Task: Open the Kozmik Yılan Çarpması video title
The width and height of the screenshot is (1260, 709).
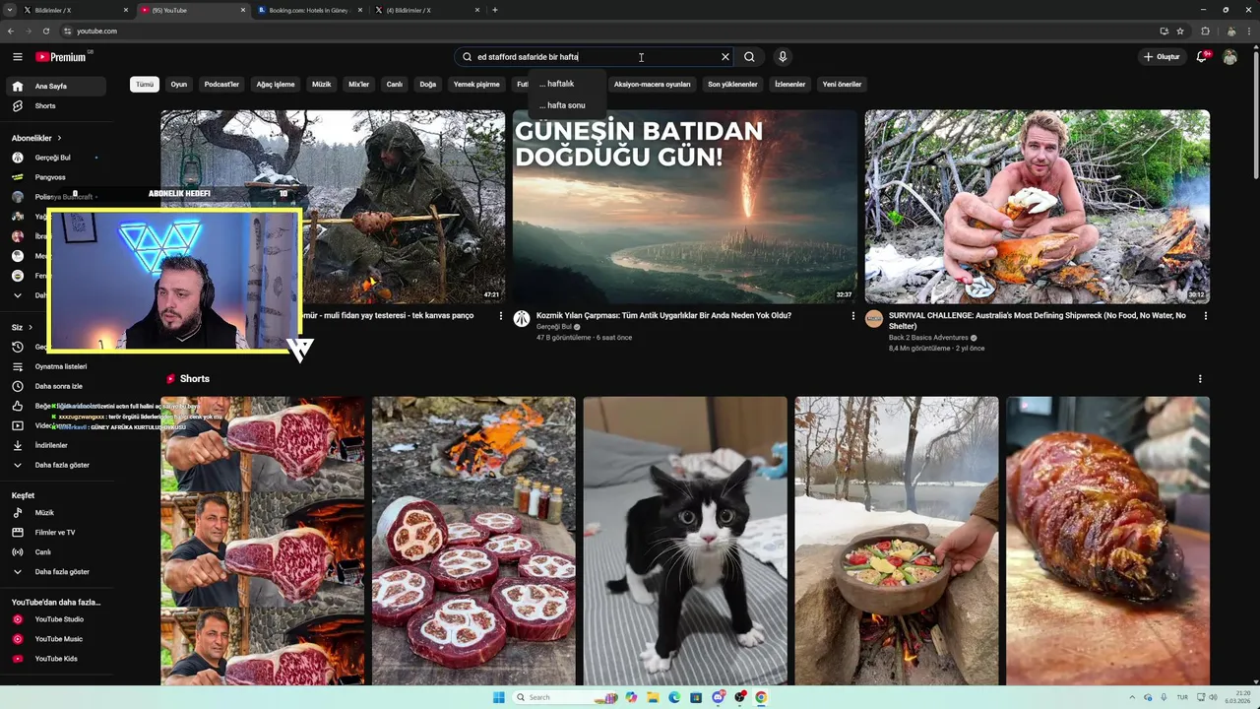Action: (x=663, y=316)
